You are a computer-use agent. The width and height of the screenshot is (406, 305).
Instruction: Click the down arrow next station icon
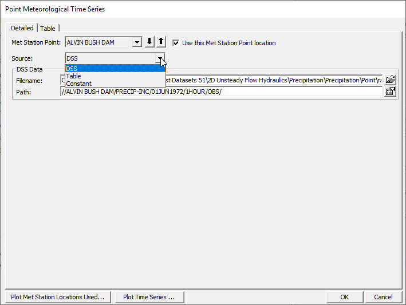[x=149, y=42]
